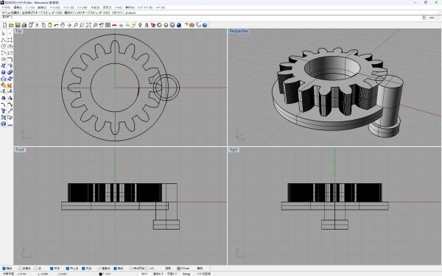Click the blue render sphere icon
The image size is (442, 276).
point(179,25)
